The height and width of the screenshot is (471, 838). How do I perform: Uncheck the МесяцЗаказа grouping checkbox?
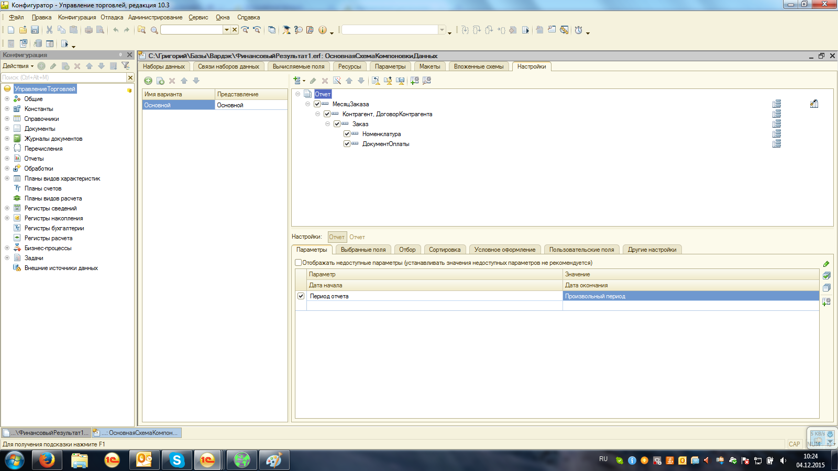[317, 104]
